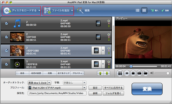The width and height of the screenshot is (172, 104).
Task: Click the Register (登録) key icon
Action: (165, 10)
